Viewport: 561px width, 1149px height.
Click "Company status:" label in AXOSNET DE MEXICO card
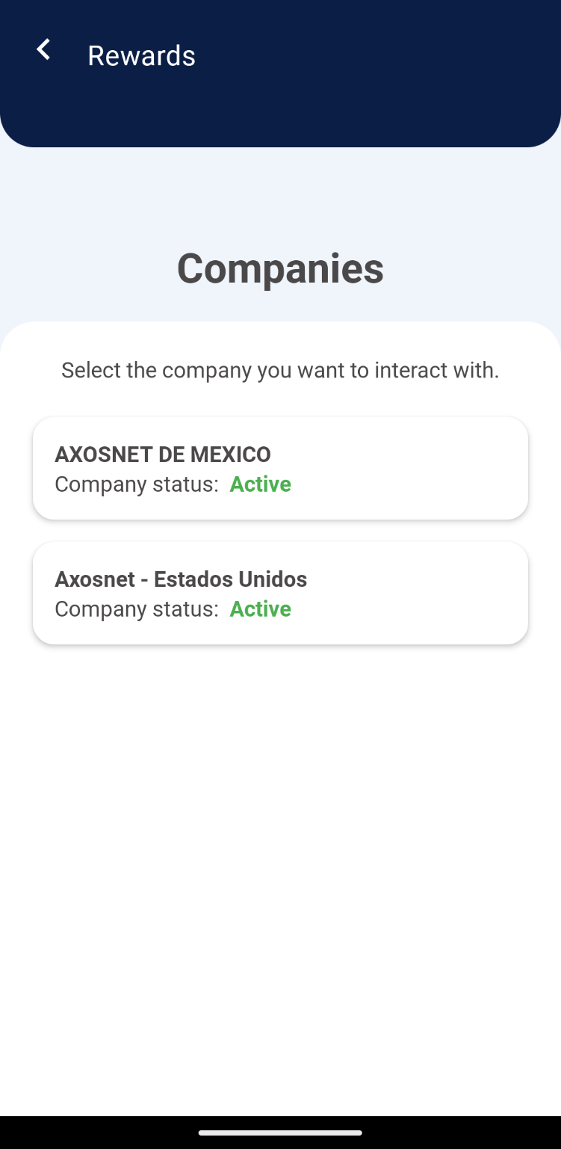pos(136,484)
